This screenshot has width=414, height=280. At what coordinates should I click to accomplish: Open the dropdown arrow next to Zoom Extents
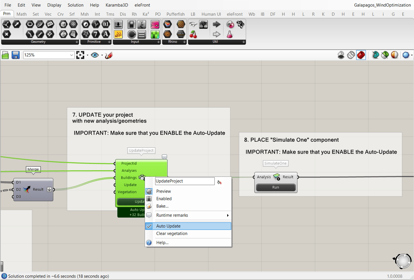point(87,55)
